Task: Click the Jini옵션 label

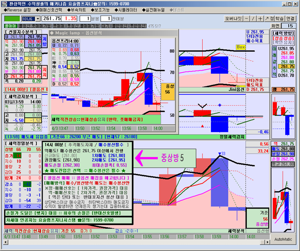Action: [236, 89]
